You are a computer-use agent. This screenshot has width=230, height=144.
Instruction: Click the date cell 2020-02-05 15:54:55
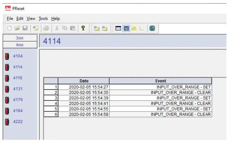click(x=84, y=109)
